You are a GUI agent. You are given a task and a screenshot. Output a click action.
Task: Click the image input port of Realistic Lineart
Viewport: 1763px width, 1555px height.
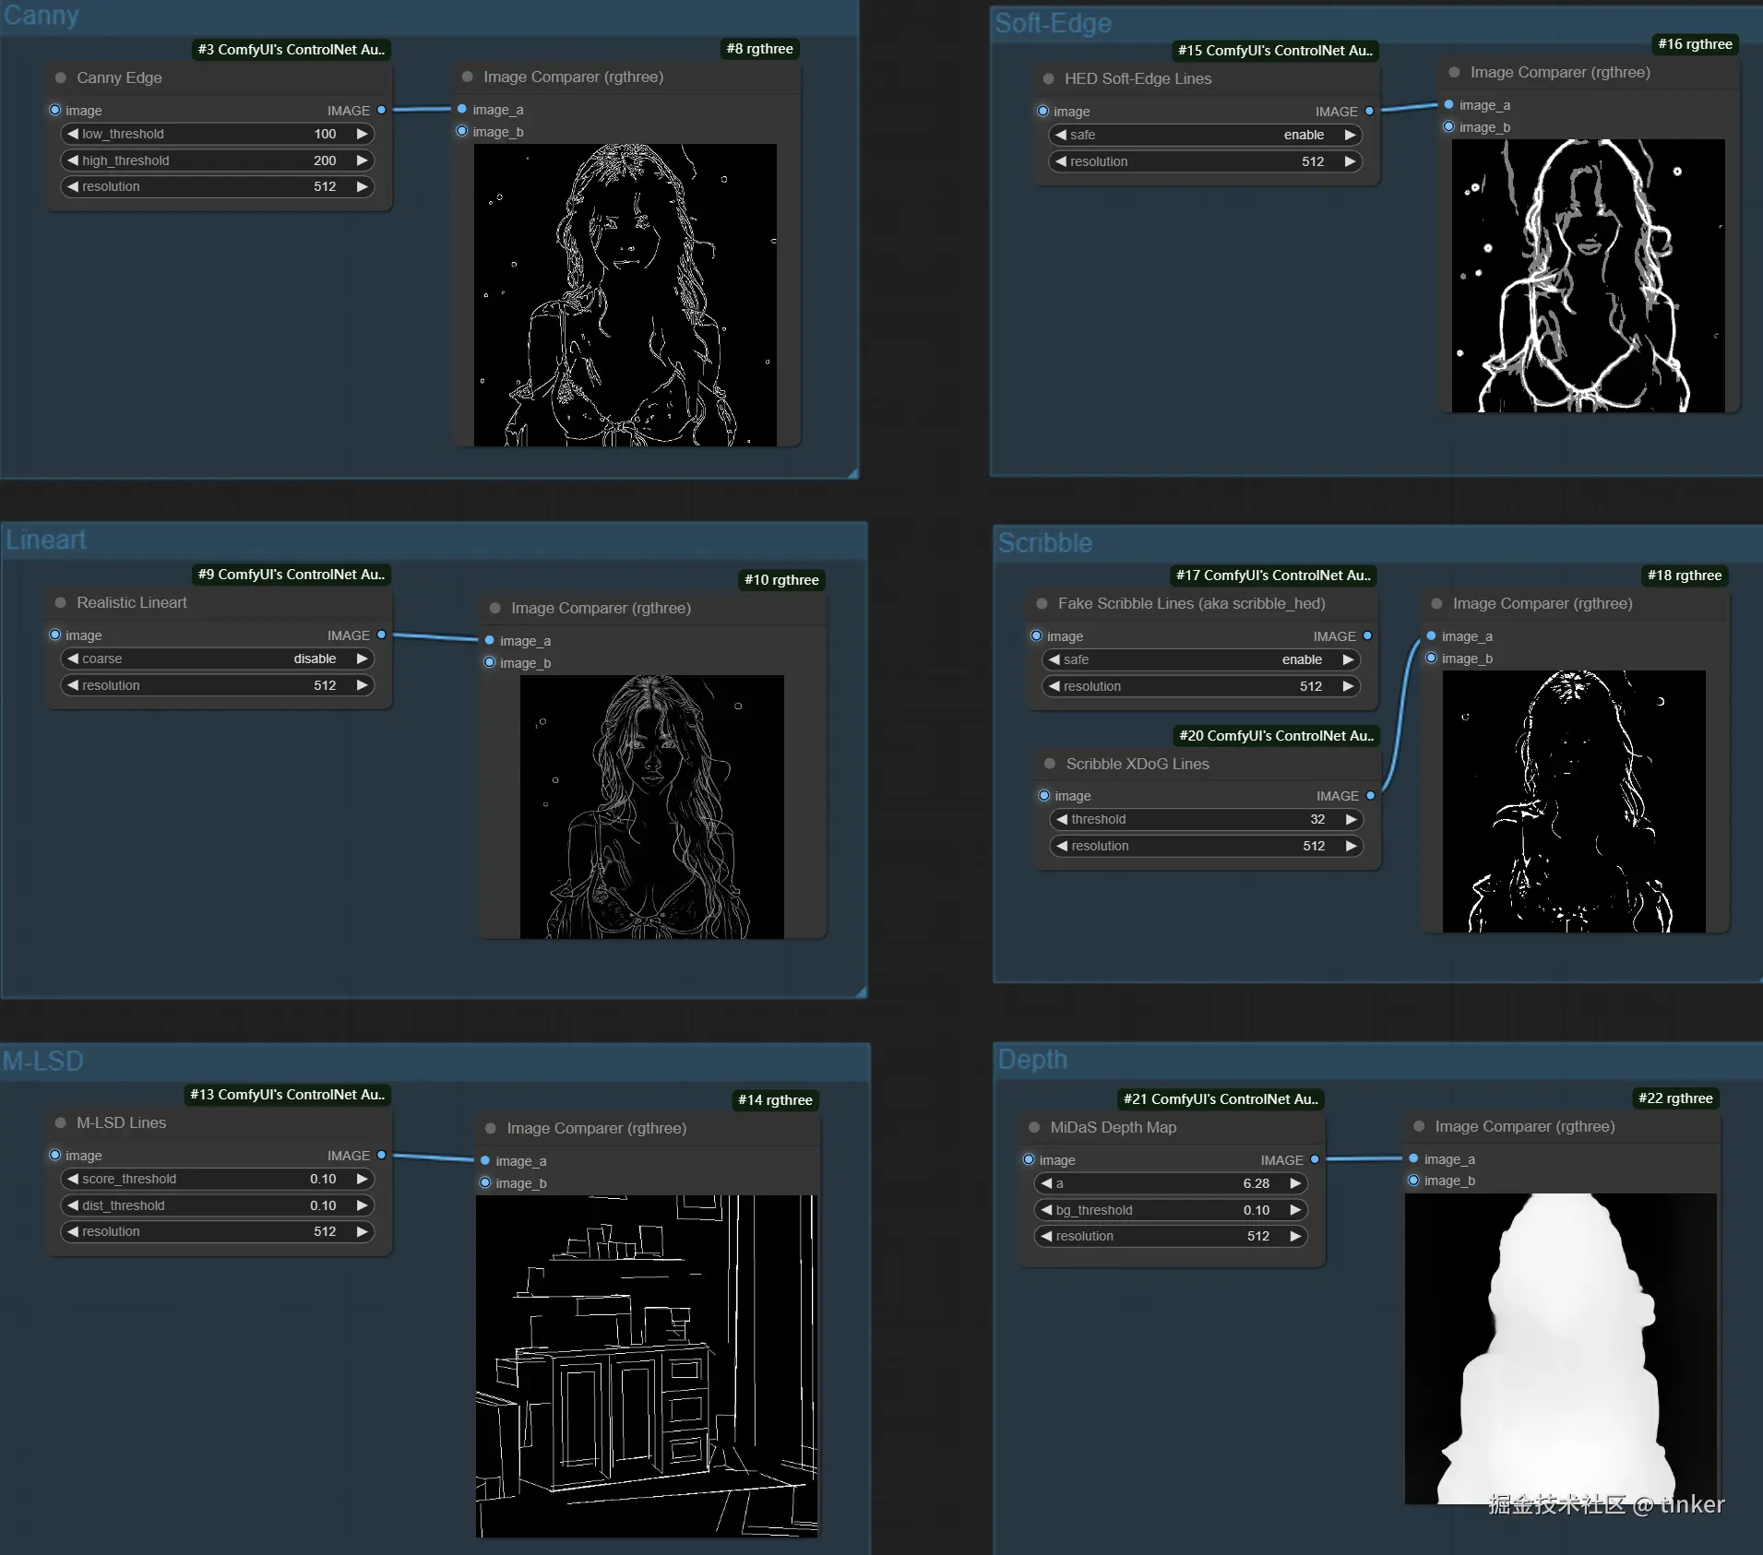coord(55,635)
